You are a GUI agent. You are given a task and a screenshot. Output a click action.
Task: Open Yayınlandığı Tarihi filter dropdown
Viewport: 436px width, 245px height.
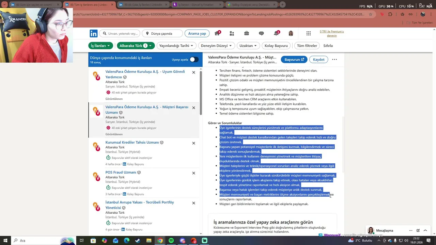point(176,46)
